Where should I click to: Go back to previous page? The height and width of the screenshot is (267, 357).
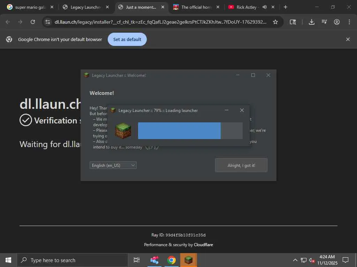(8, 22)
